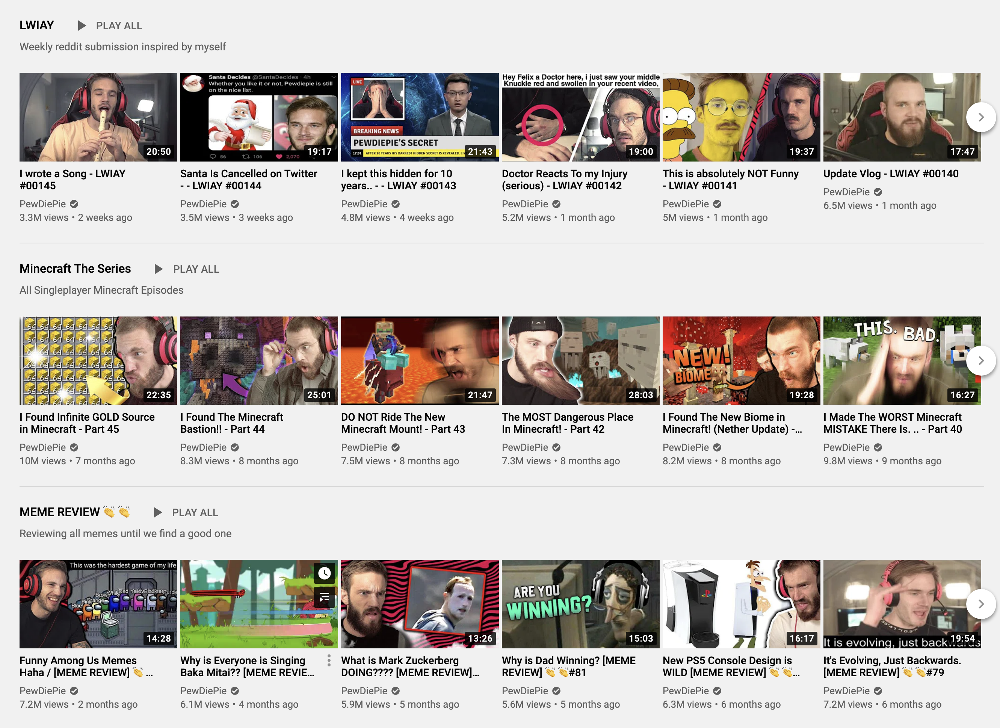Click play triangle icon beside Meme Review Play All
The width and height of the screenshot is (1000, 728).
click(x=157, y=512)
